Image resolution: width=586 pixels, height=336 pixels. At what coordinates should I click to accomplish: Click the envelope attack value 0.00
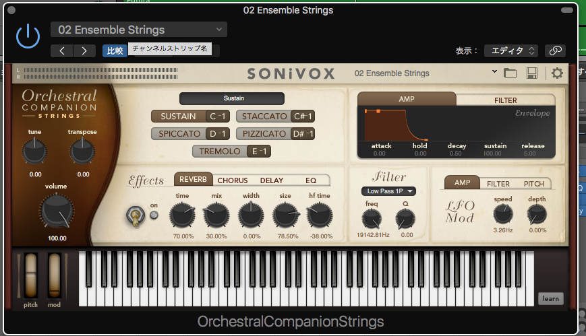tap(380, 154)
